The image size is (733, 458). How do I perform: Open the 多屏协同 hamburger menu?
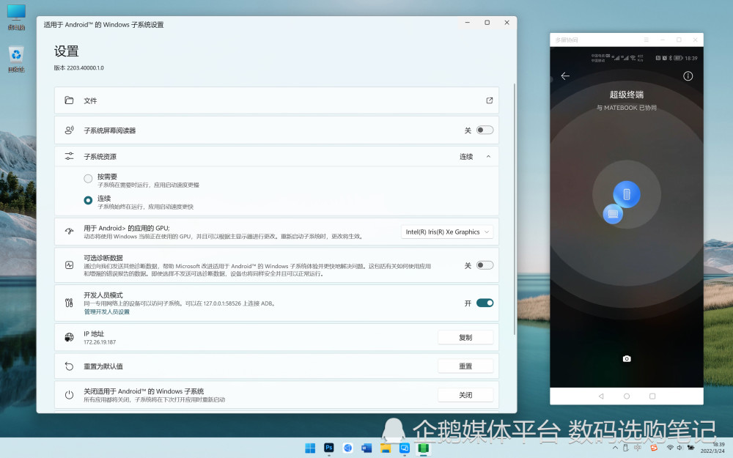(x=646, y=40)
